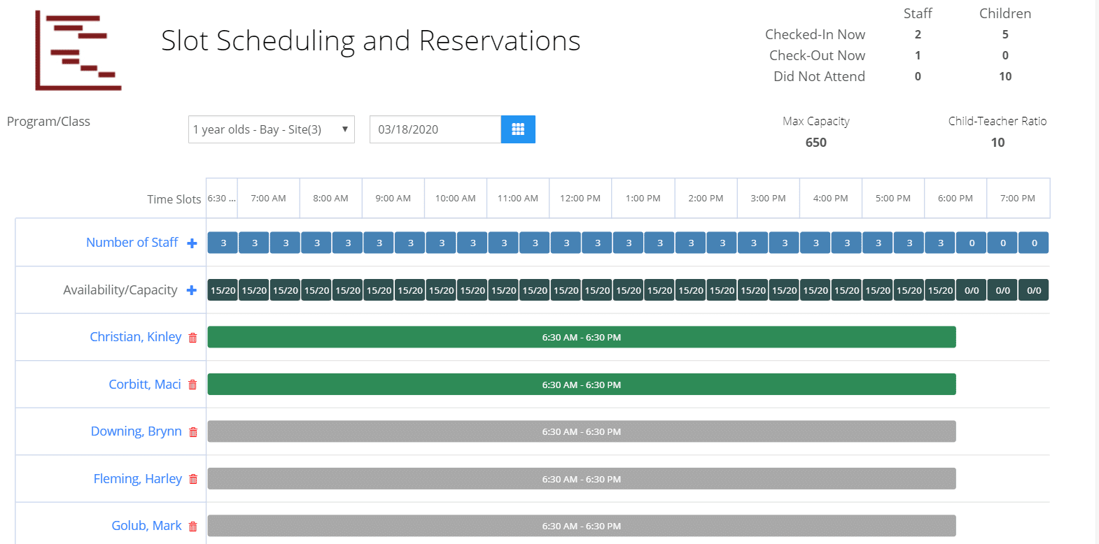Viewport: 1099px width, 544px height.
Task: Open the calendar date picker button
Action: [x=518, y=129]
